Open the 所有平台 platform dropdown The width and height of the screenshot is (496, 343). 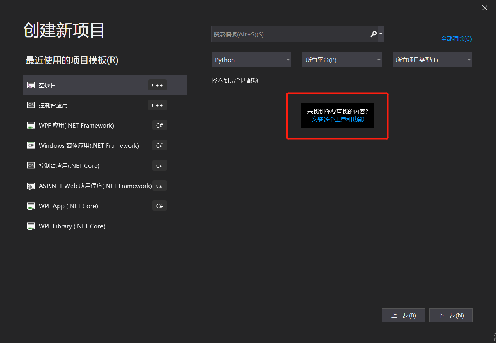coord(342,60)
